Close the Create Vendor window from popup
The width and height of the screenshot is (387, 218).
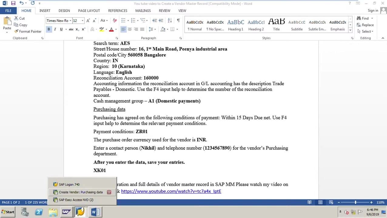click(109, 192)
